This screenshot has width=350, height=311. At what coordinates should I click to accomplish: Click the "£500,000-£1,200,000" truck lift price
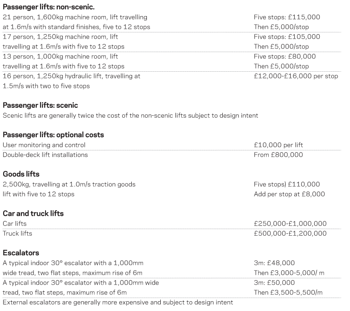coord(290,233)
